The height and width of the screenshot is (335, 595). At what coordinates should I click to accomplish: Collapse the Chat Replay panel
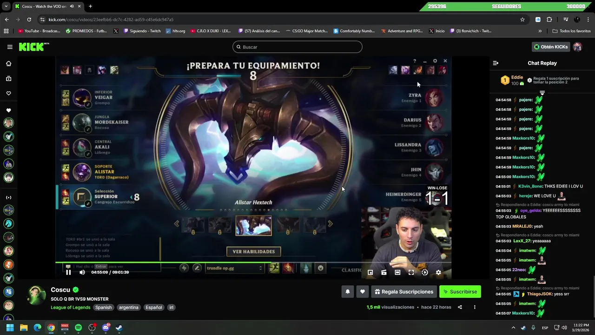(496, 63)
